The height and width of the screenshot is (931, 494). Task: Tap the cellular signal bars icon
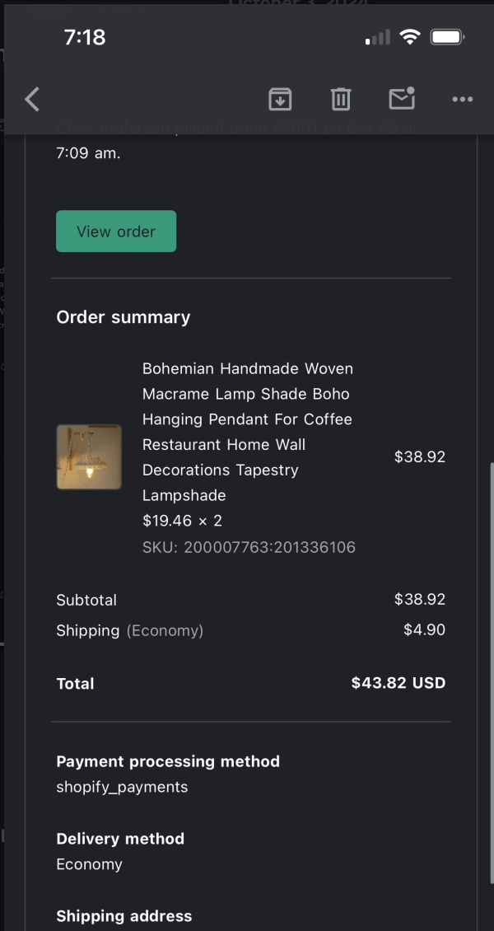(378, 38)
